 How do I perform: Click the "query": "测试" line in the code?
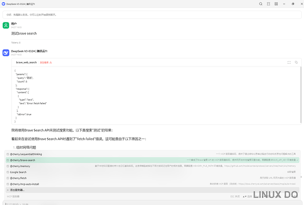point(25,78)
